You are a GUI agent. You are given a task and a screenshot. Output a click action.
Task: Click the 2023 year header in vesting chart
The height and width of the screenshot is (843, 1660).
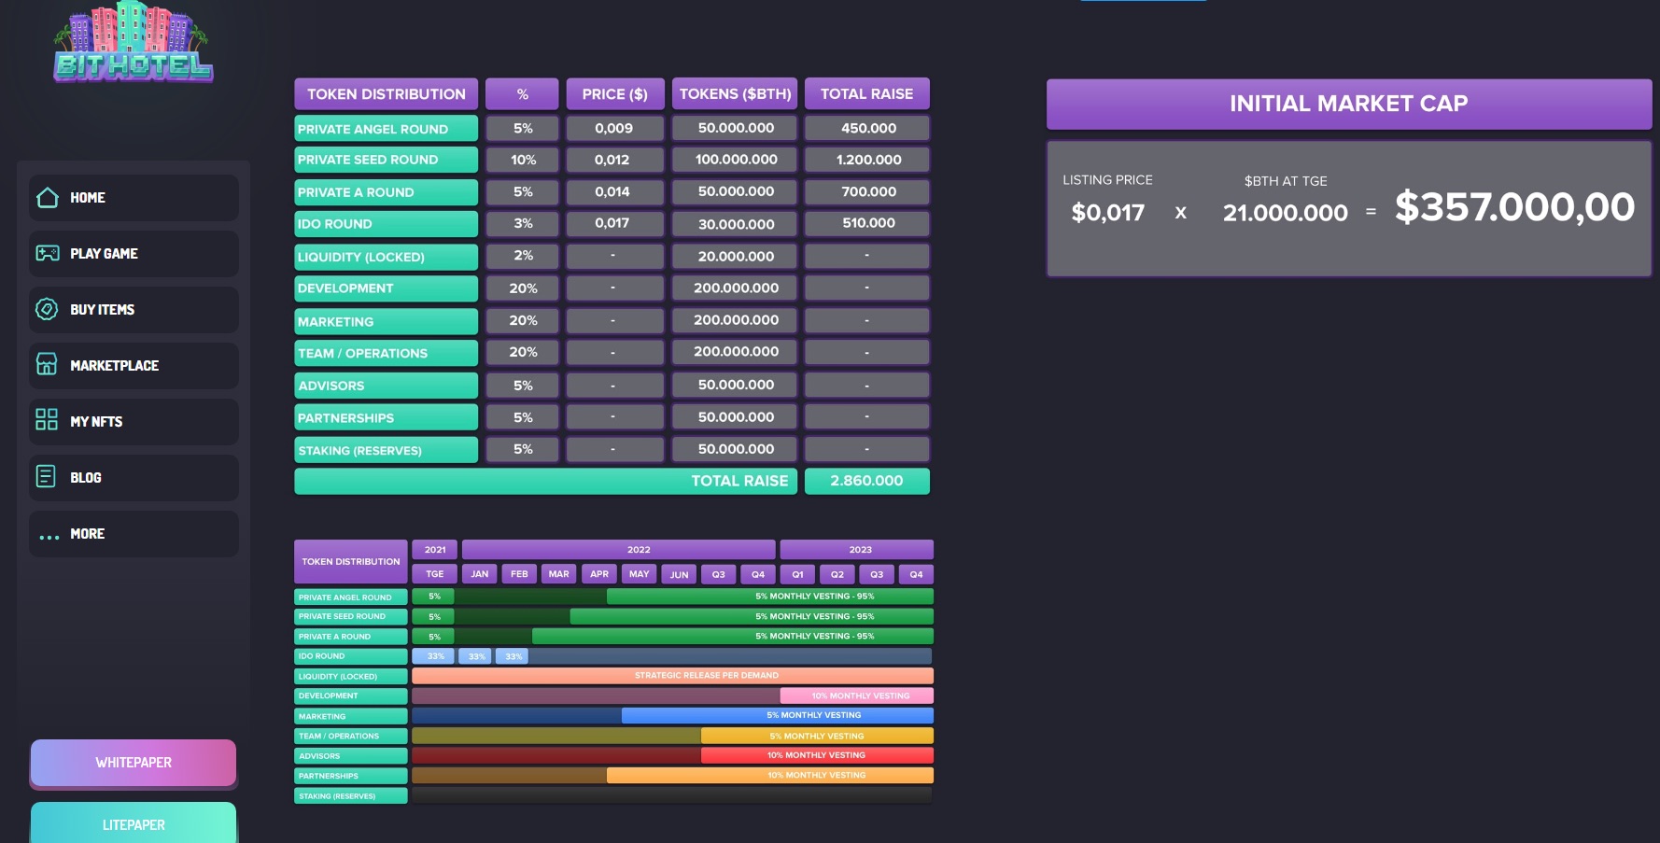(x=857, y=550)
